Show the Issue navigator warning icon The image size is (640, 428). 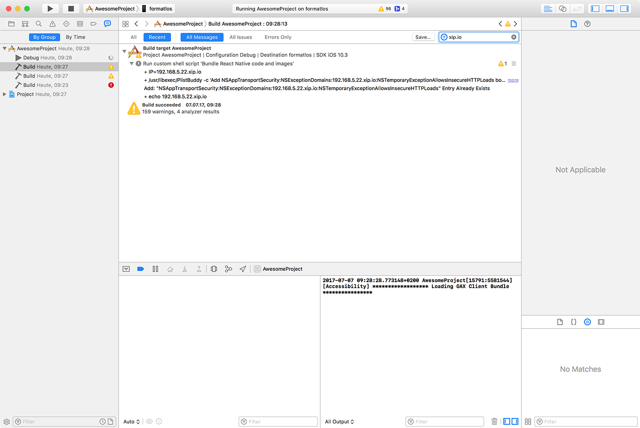[x=53, y=24]
